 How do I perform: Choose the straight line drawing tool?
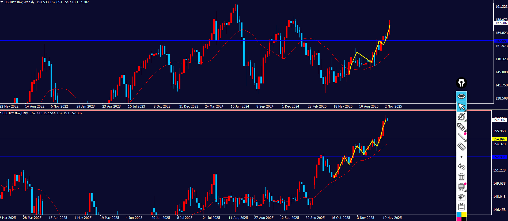[x=461, y=137]
